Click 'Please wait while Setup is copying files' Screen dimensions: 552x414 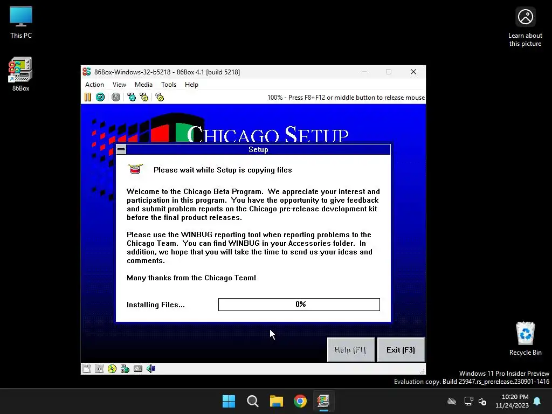(223, 170)
